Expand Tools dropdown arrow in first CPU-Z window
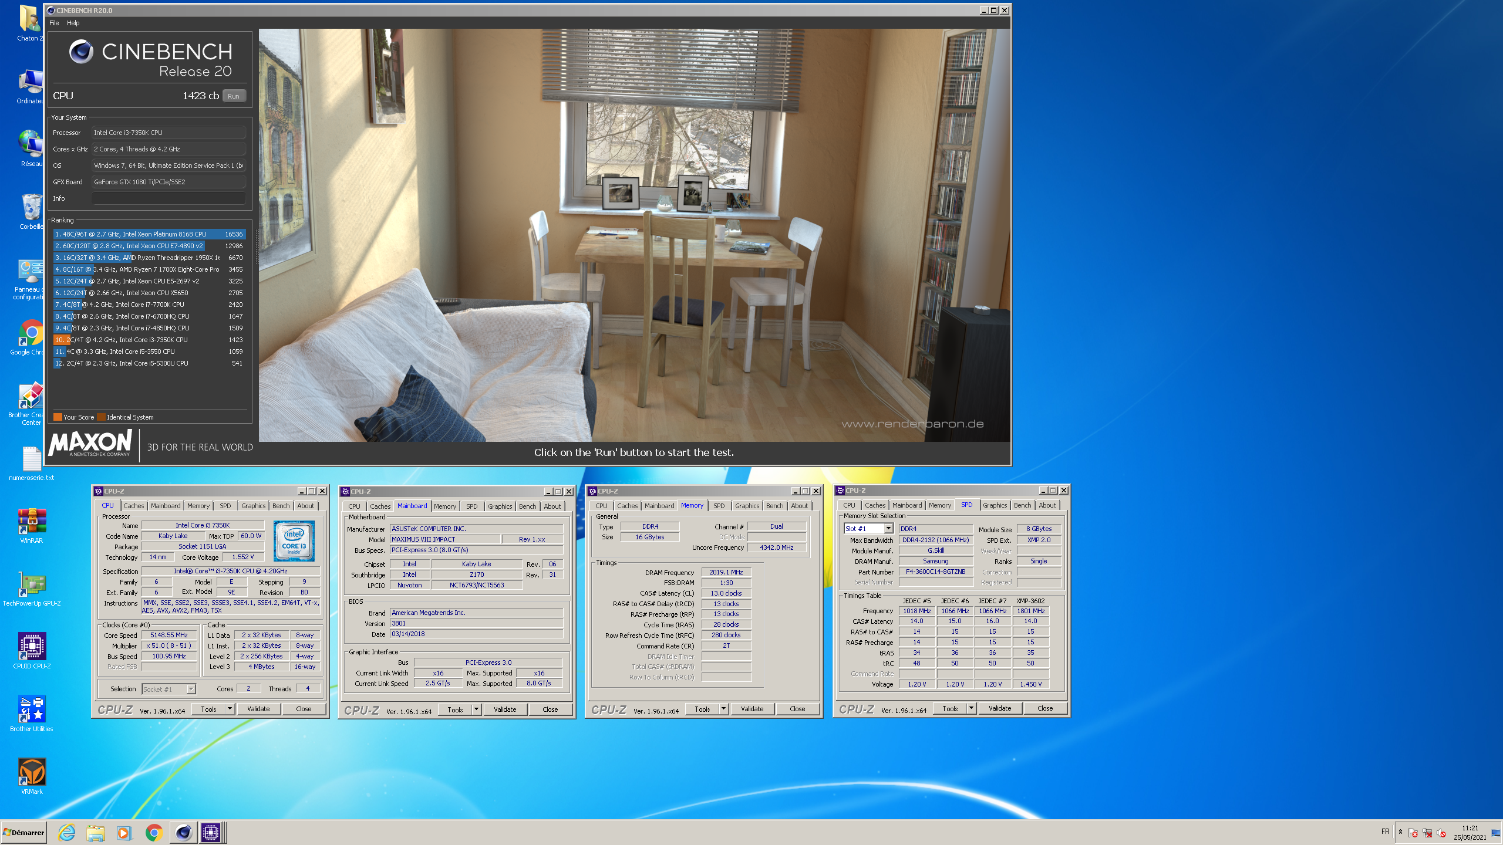1503x845 pixels. coord(230,709)
